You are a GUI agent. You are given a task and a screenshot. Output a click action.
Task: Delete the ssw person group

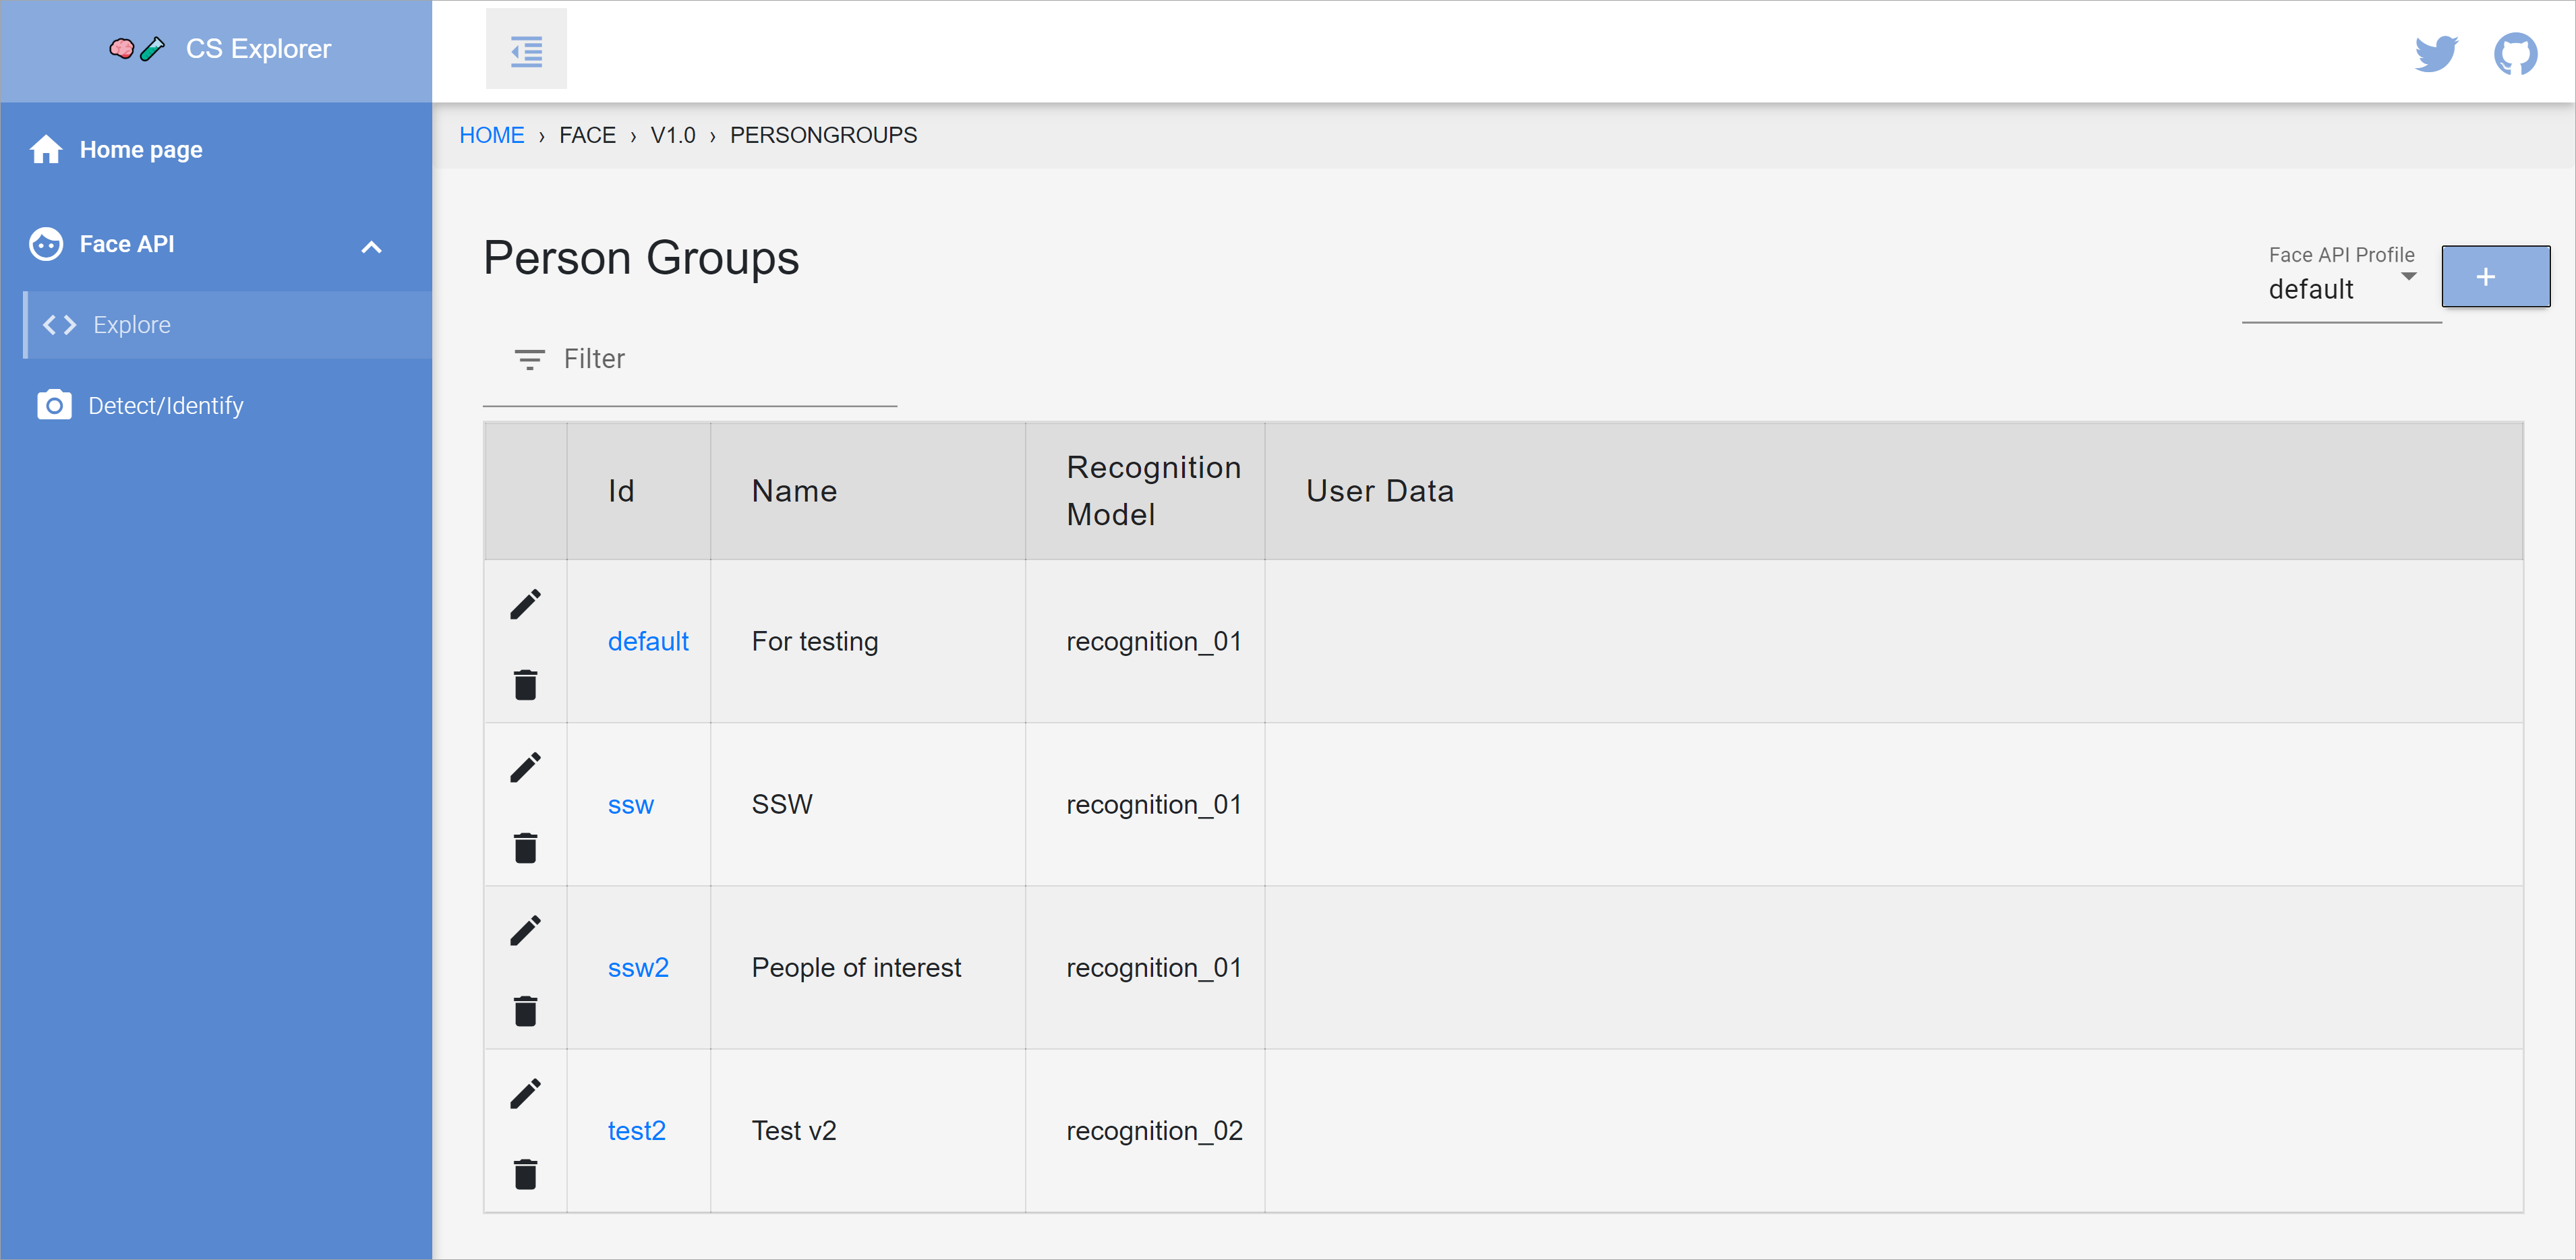(x=525, y=848)
